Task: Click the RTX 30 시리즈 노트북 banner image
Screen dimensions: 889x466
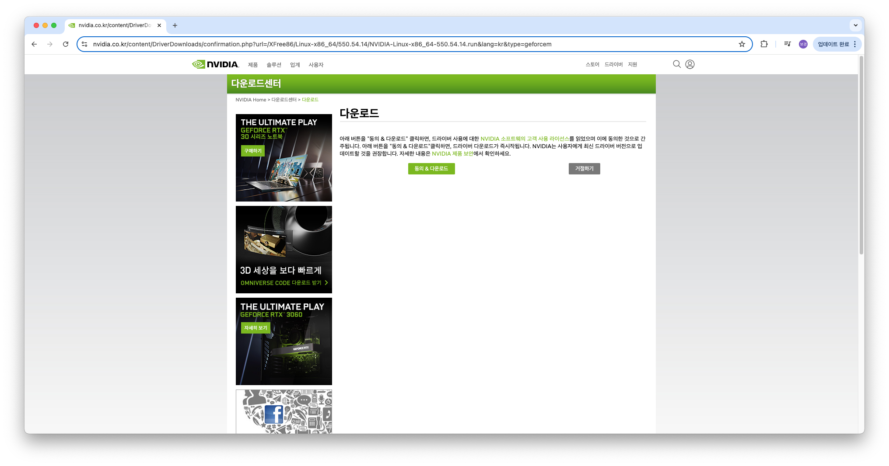Action: [284, 158]
